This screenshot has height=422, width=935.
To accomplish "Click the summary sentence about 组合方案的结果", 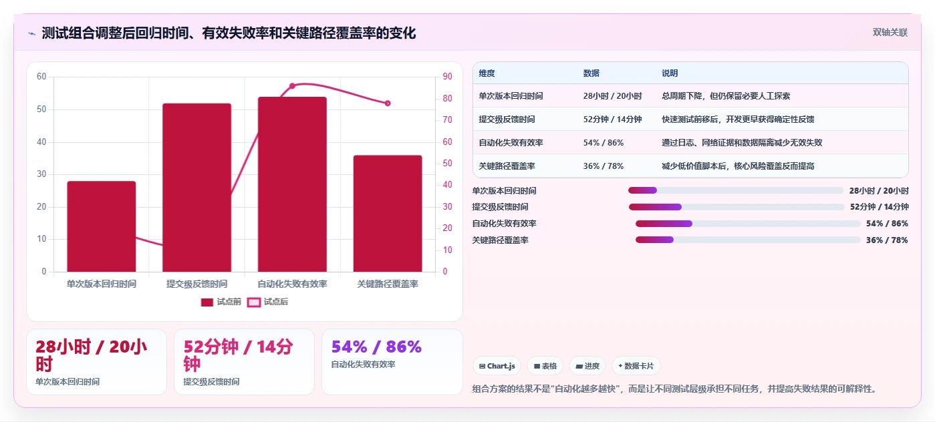I will pos(674,389).
